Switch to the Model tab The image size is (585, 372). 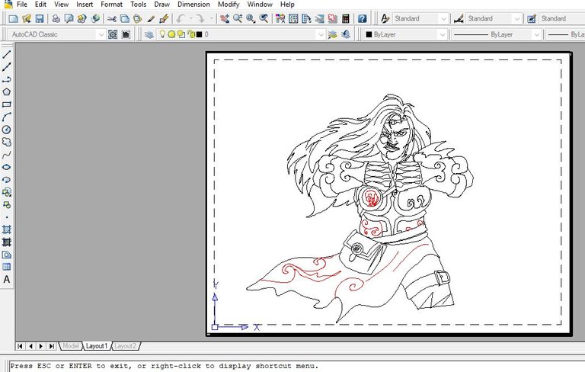click(x=71, y=346)
